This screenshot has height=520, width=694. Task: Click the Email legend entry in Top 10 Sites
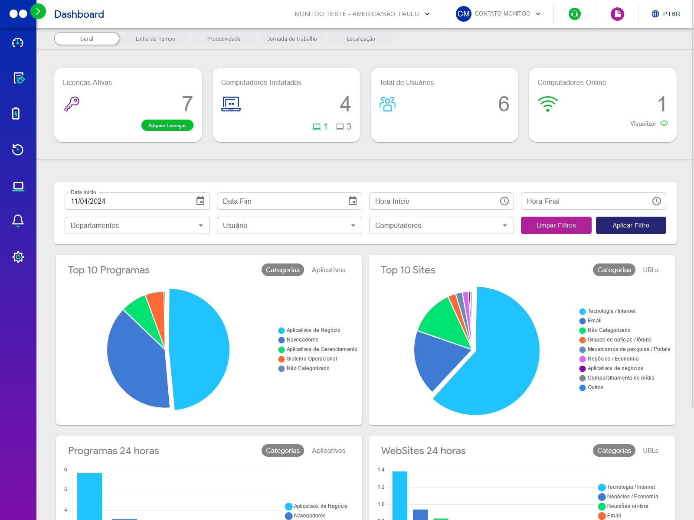[x=591, y=321]
